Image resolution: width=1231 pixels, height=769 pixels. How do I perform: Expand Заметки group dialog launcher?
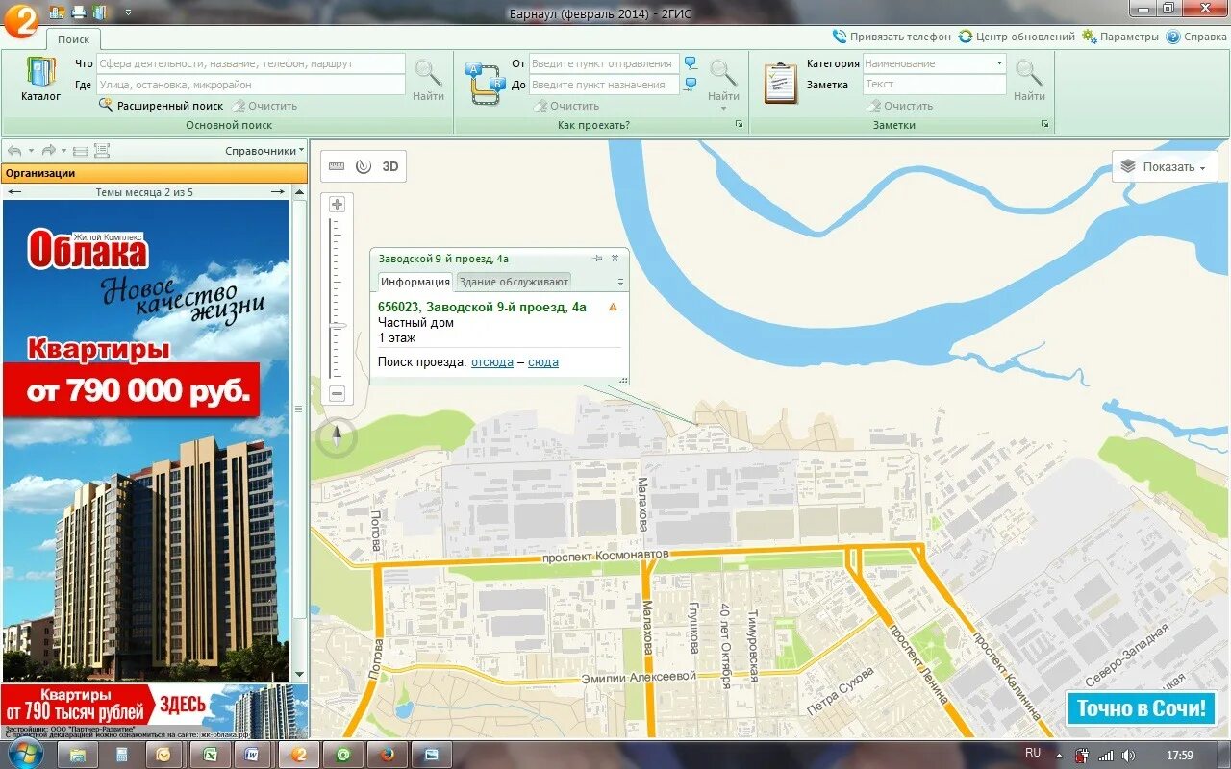click(x=1044, y=125)
